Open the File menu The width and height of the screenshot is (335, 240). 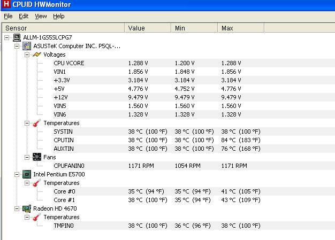pos(8,16)
